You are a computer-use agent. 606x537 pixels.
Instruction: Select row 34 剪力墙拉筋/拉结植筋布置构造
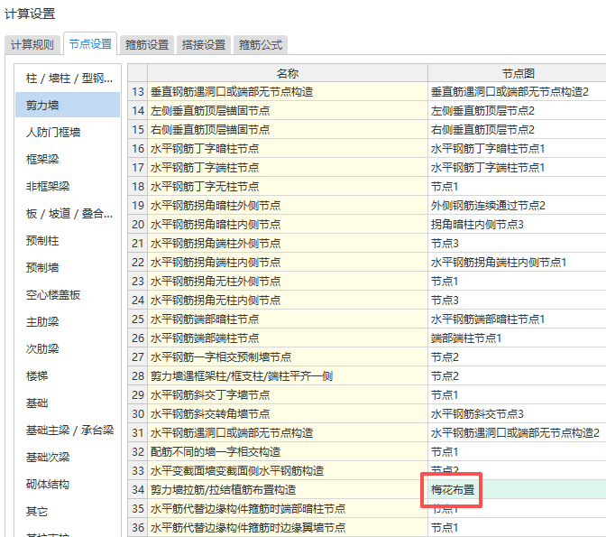tap(288, 490)
